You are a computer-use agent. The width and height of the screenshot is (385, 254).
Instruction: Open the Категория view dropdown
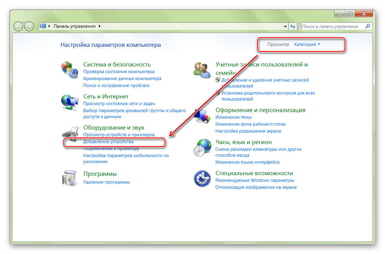pos(307,45)
